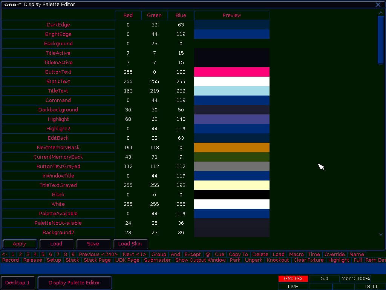The image size is (386, 290).
Task: Click the NextMemoryBack orange preview swatch
Action: pos(232,148)
